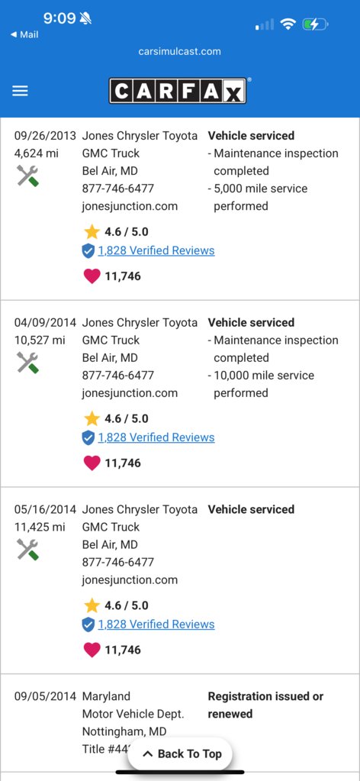Open the hamburger menu icon
This screenshot has height=781, width=360.
pos(20,91)
